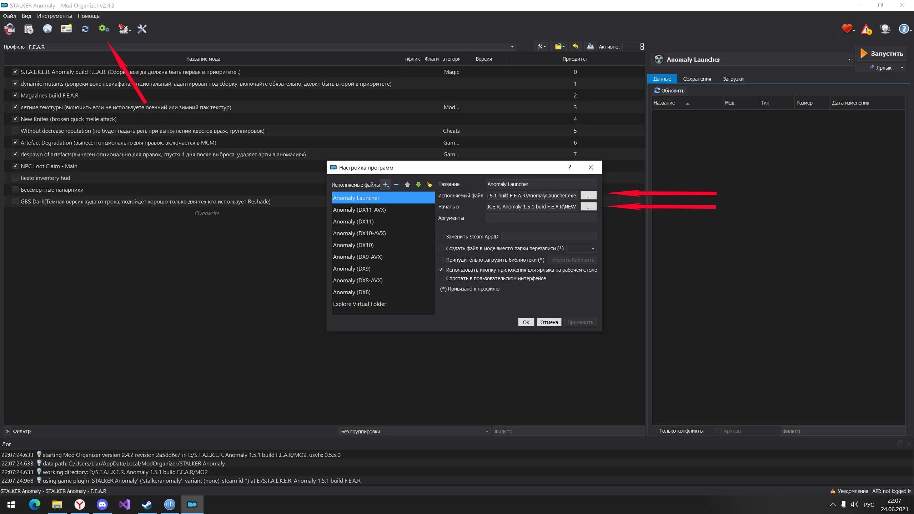Open the folder open-location dropdown

tap(559, 46)
